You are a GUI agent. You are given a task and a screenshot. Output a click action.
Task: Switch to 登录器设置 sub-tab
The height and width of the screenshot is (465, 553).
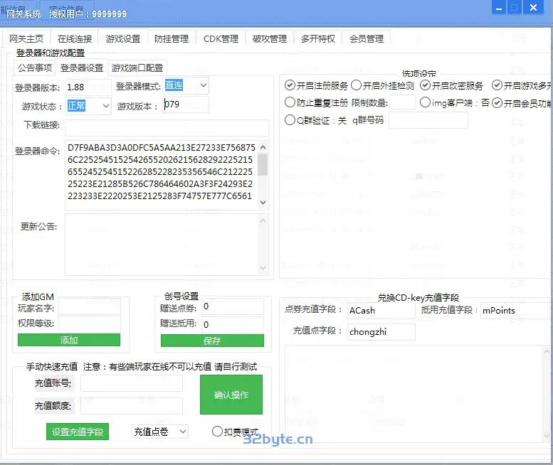[x=82, y=68]
